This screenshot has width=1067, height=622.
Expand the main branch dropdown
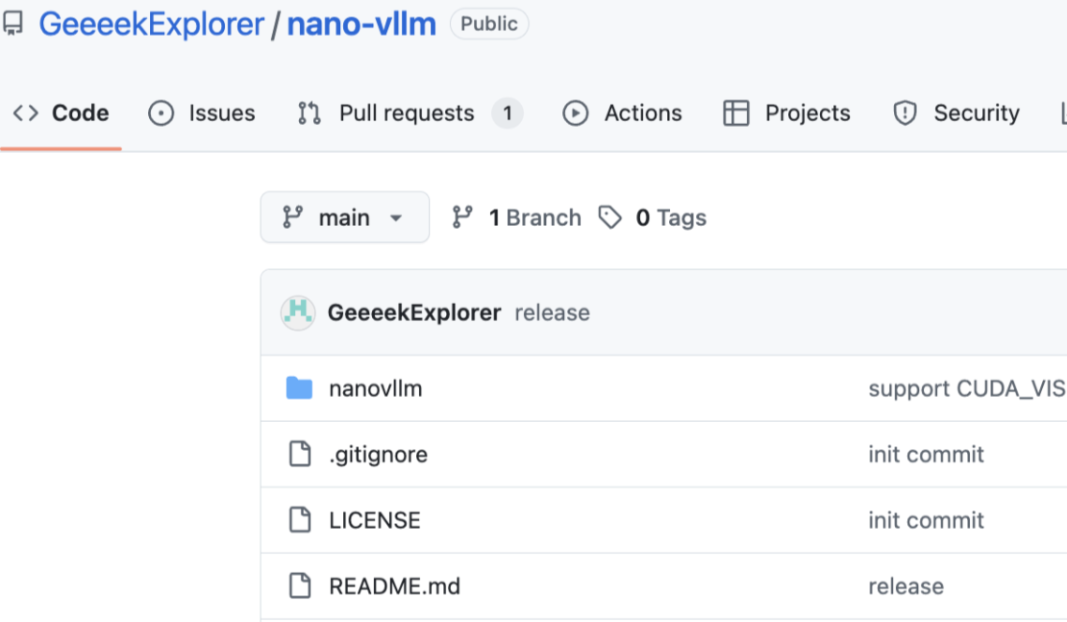tap(344, 218)
